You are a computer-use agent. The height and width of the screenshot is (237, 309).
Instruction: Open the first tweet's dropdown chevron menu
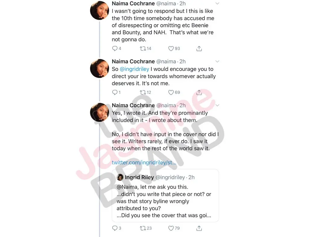(x=217, y=3)
